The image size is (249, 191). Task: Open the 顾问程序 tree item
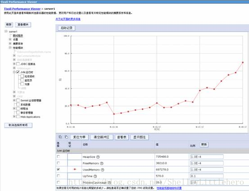(x=18, y=36)
